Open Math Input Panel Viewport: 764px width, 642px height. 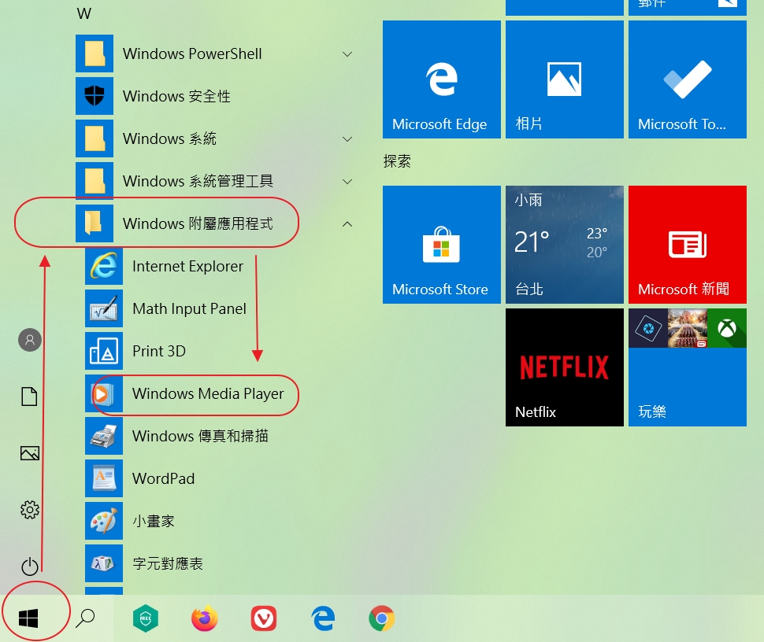click(x=189, y=308)
